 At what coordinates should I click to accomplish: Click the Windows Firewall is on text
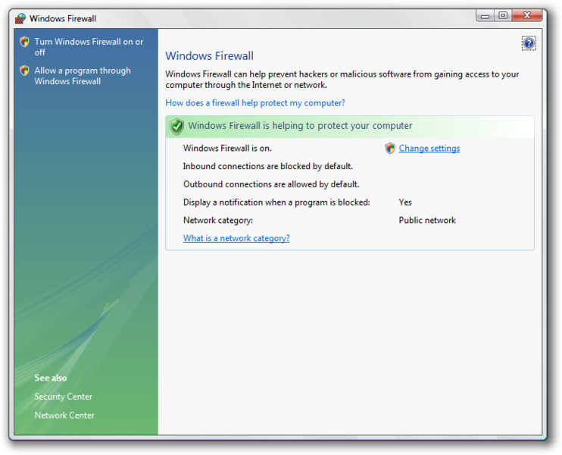click(227, 148)
